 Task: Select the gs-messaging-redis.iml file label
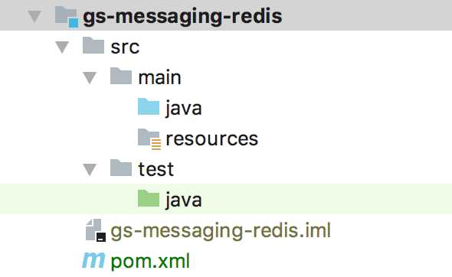[221, 231]
